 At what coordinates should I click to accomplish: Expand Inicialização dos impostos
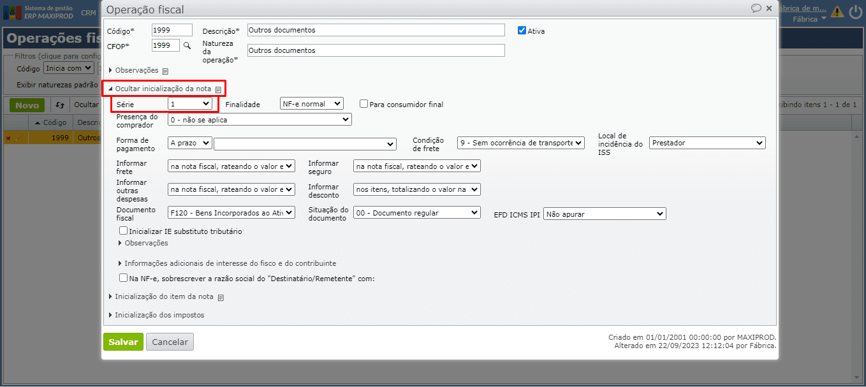tap(156, 315)
